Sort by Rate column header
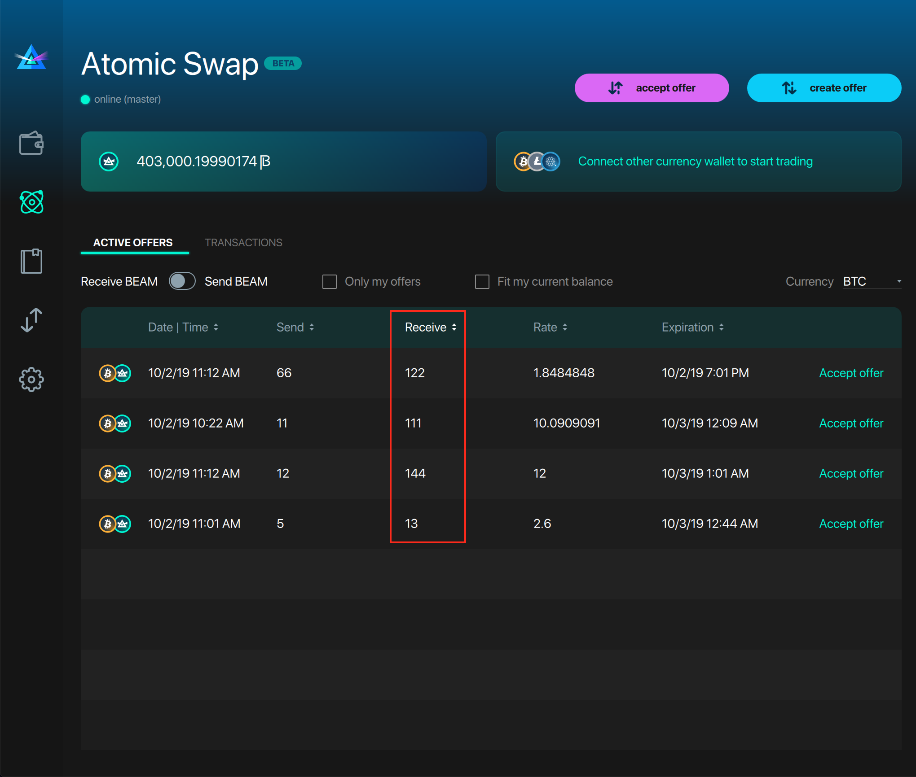Screen dimensions: 916x777 click(x=550, y=327)
